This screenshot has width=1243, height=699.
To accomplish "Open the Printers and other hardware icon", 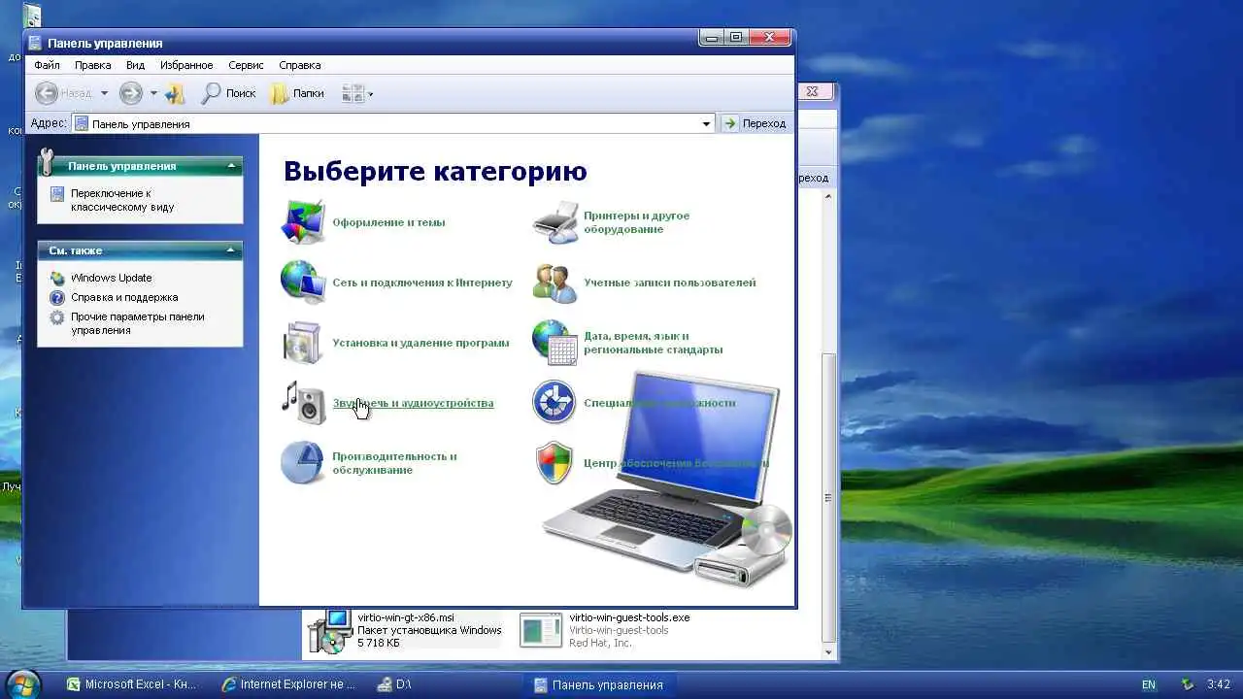I will pyautogui.click(x=554, y=222).
